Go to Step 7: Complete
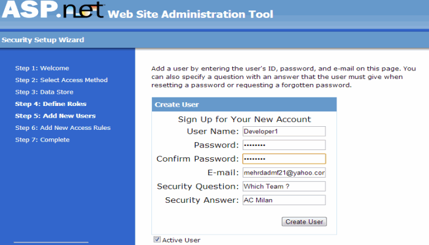The height and width of the screenshot is (245, 429). [x=42, y=140]
